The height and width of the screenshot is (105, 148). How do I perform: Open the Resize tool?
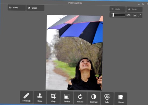point(67,98)
